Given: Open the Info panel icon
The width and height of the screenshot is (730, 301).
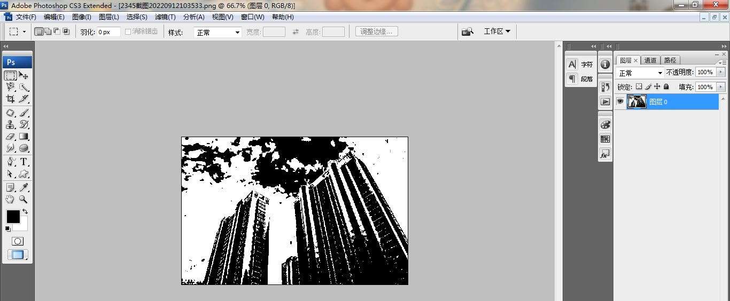Looking at the screenshot, I should pyautogui.click(x=605, y=64).
